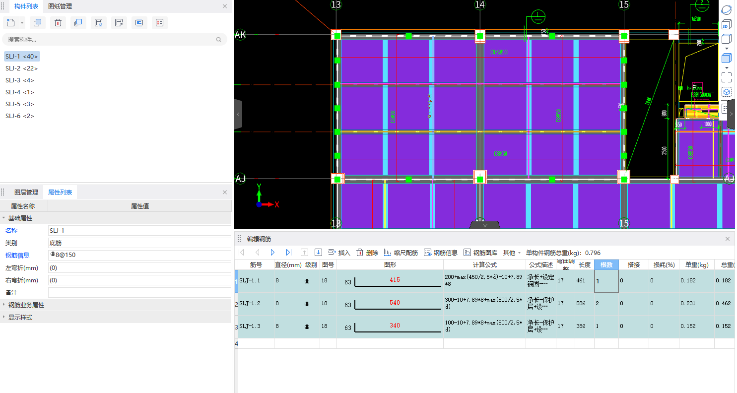This screenshot has width=737, height=393.
Task: Click the save component to library icon
Action: click(x=98, y=22)
